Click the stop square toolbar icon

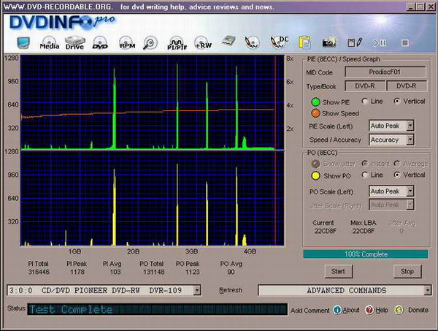pyautogui.click(x=405, y=43)
